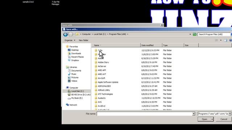232x130 pixels.
Task: Select 7-Zip File Manager desktop shortcut
Action: click(55, 3)
